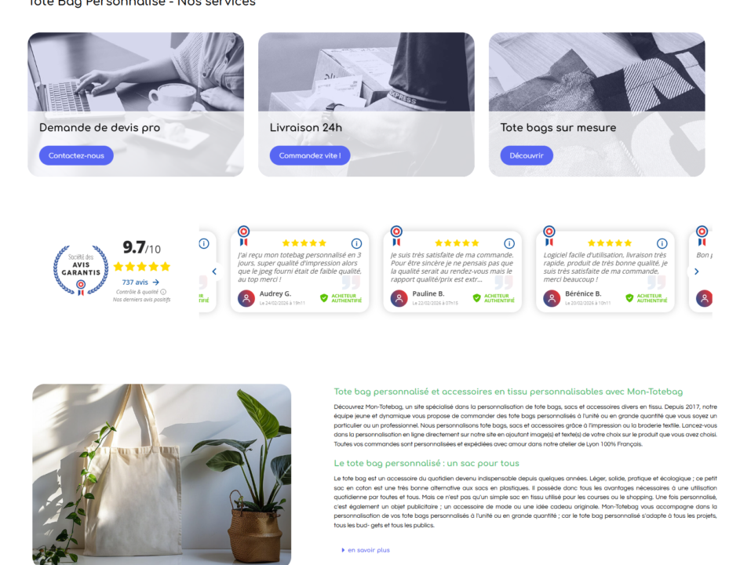
Task: Click the Avis Garantis laurel badge
Action: tap(81, 270)
